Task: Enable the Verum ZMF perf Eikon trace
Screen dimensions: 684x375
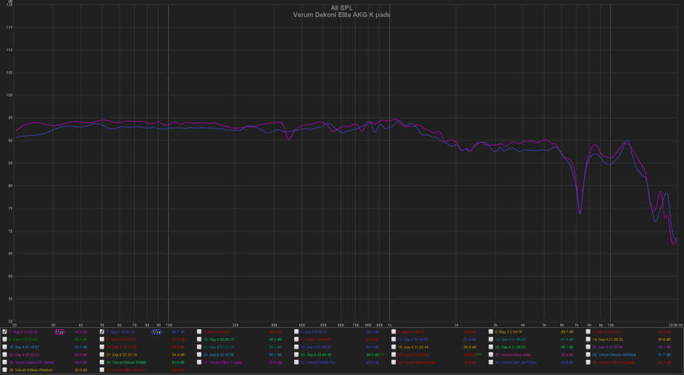Action: pyautogui.click(x=491, y=362)
